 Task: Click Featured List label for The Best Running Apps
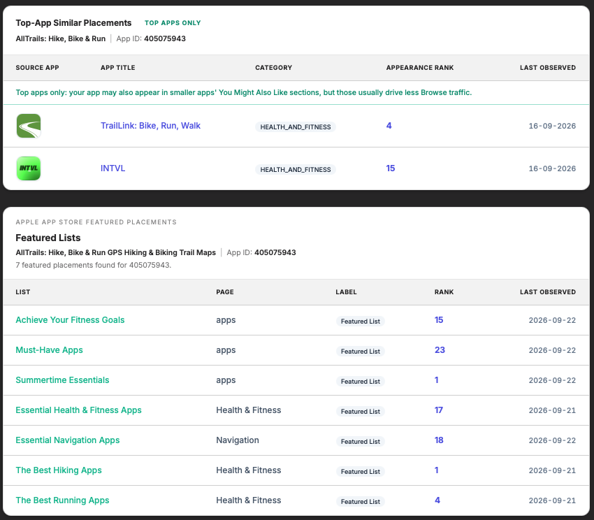361,501
